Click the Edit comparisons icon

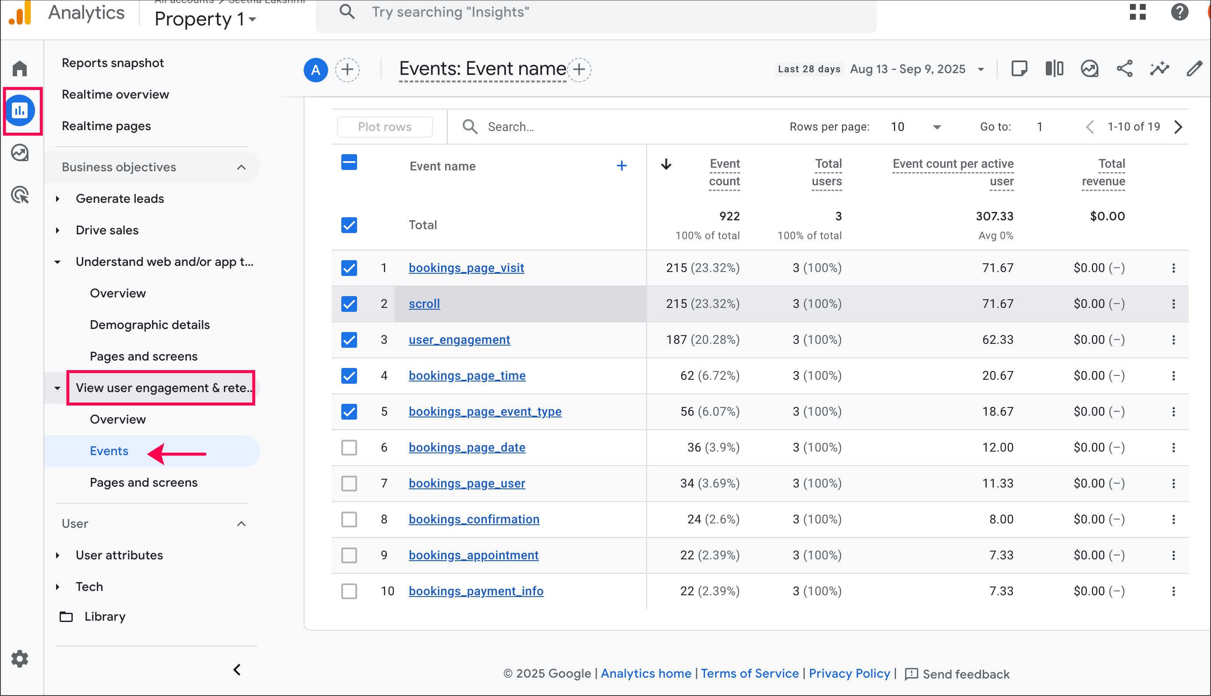tap(1054, 69)
